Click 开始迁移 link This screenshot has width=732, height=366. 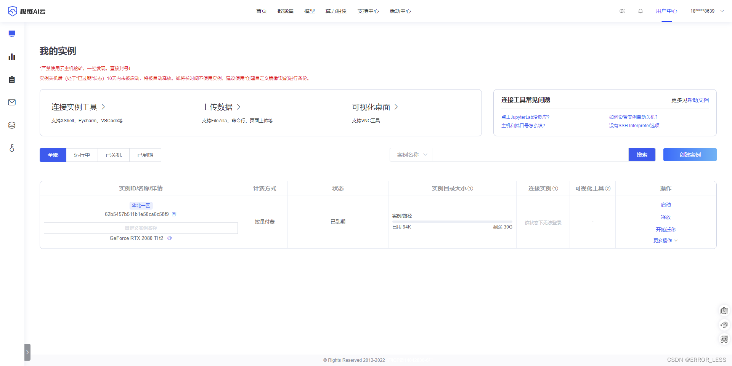click(666, 230)
